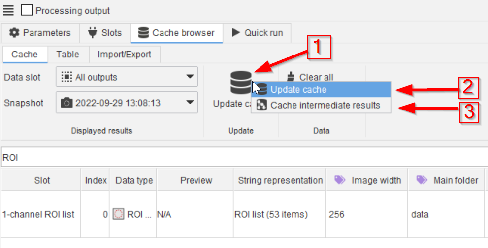Image resolution: width=488 pixels, height=248 pixels.
Task: Switch to the Quick run tab
Action: pos(257,33)
